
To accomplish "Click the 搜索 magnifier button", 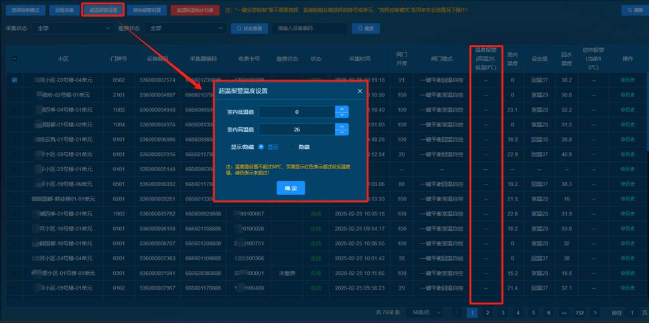I will [x=368, y=29].
